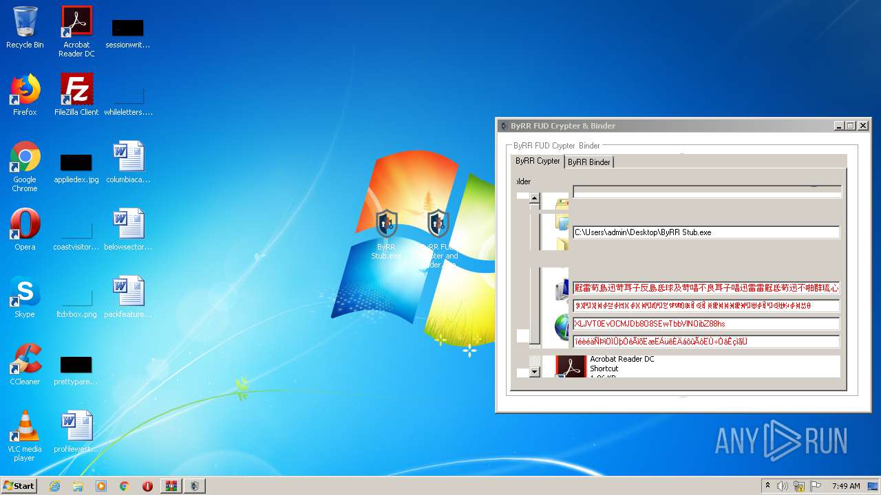881x495 pixels.
Task: Open Windows Media Player from the taskbar
Action: coord(101,486)
